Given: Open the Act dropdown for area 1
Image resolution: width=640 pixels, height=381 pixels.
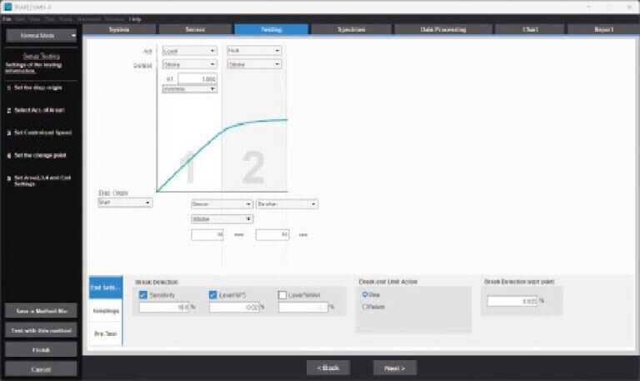Looking at the screenshot, I should click(x=188, y=51).
